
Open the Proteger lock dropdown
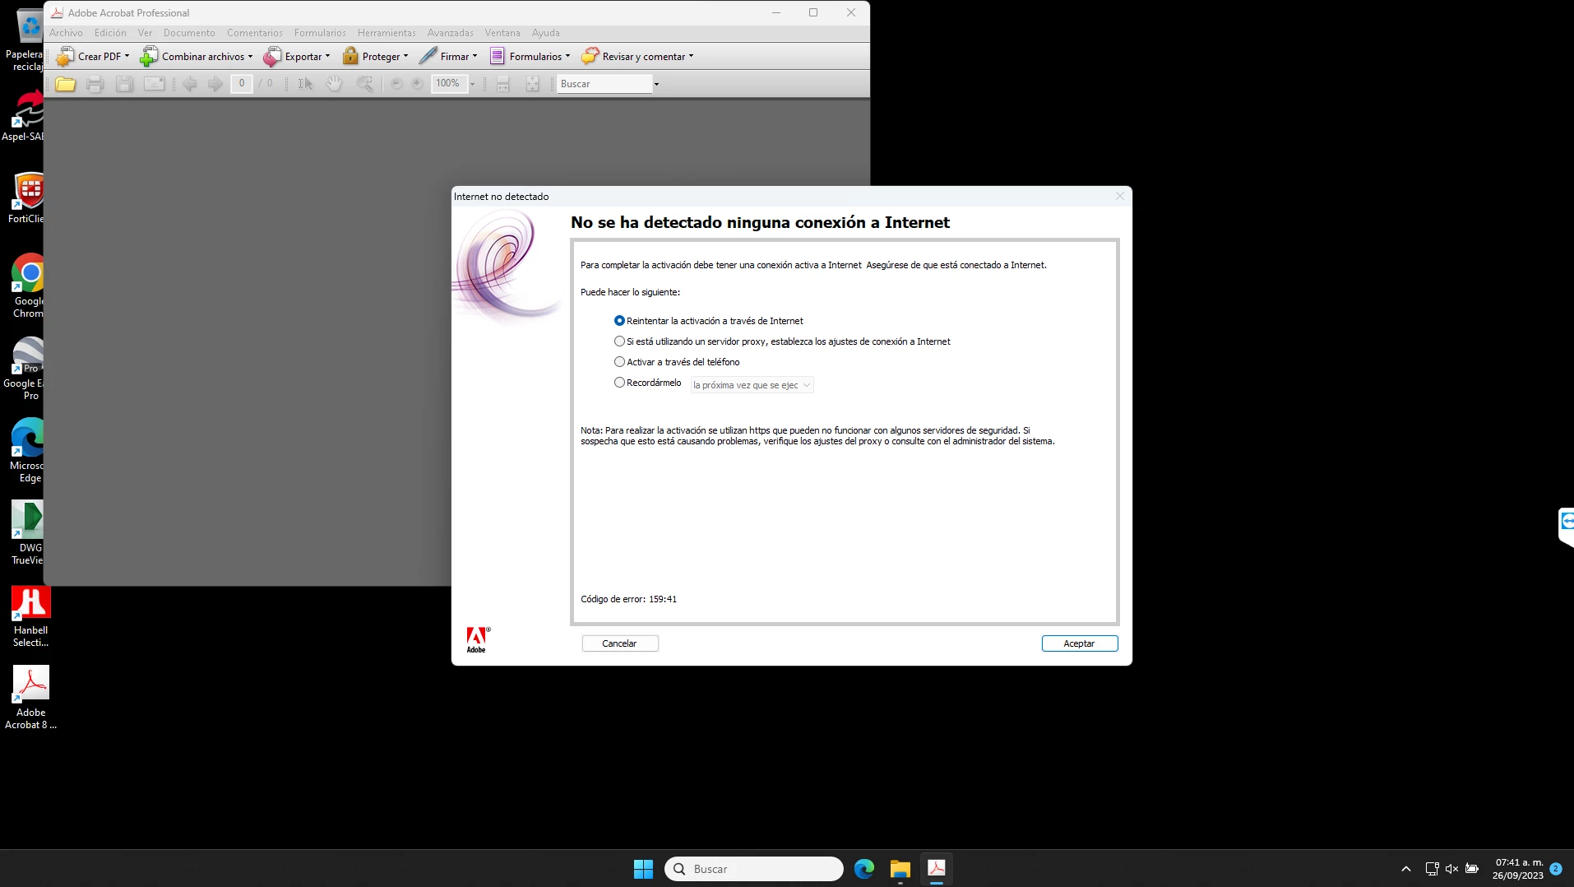pos(375,57)
